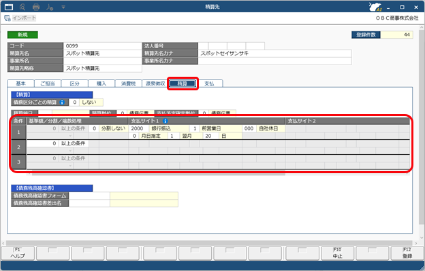Click the horizontal scrollbar under conditions table
The width and height of the screenshot is (425, 271).
coord(159,173)
